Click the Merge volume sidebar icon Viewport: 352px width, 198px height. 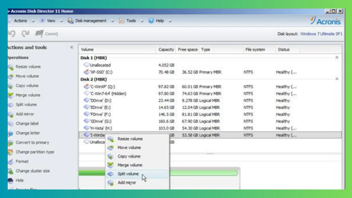point(11,95)
